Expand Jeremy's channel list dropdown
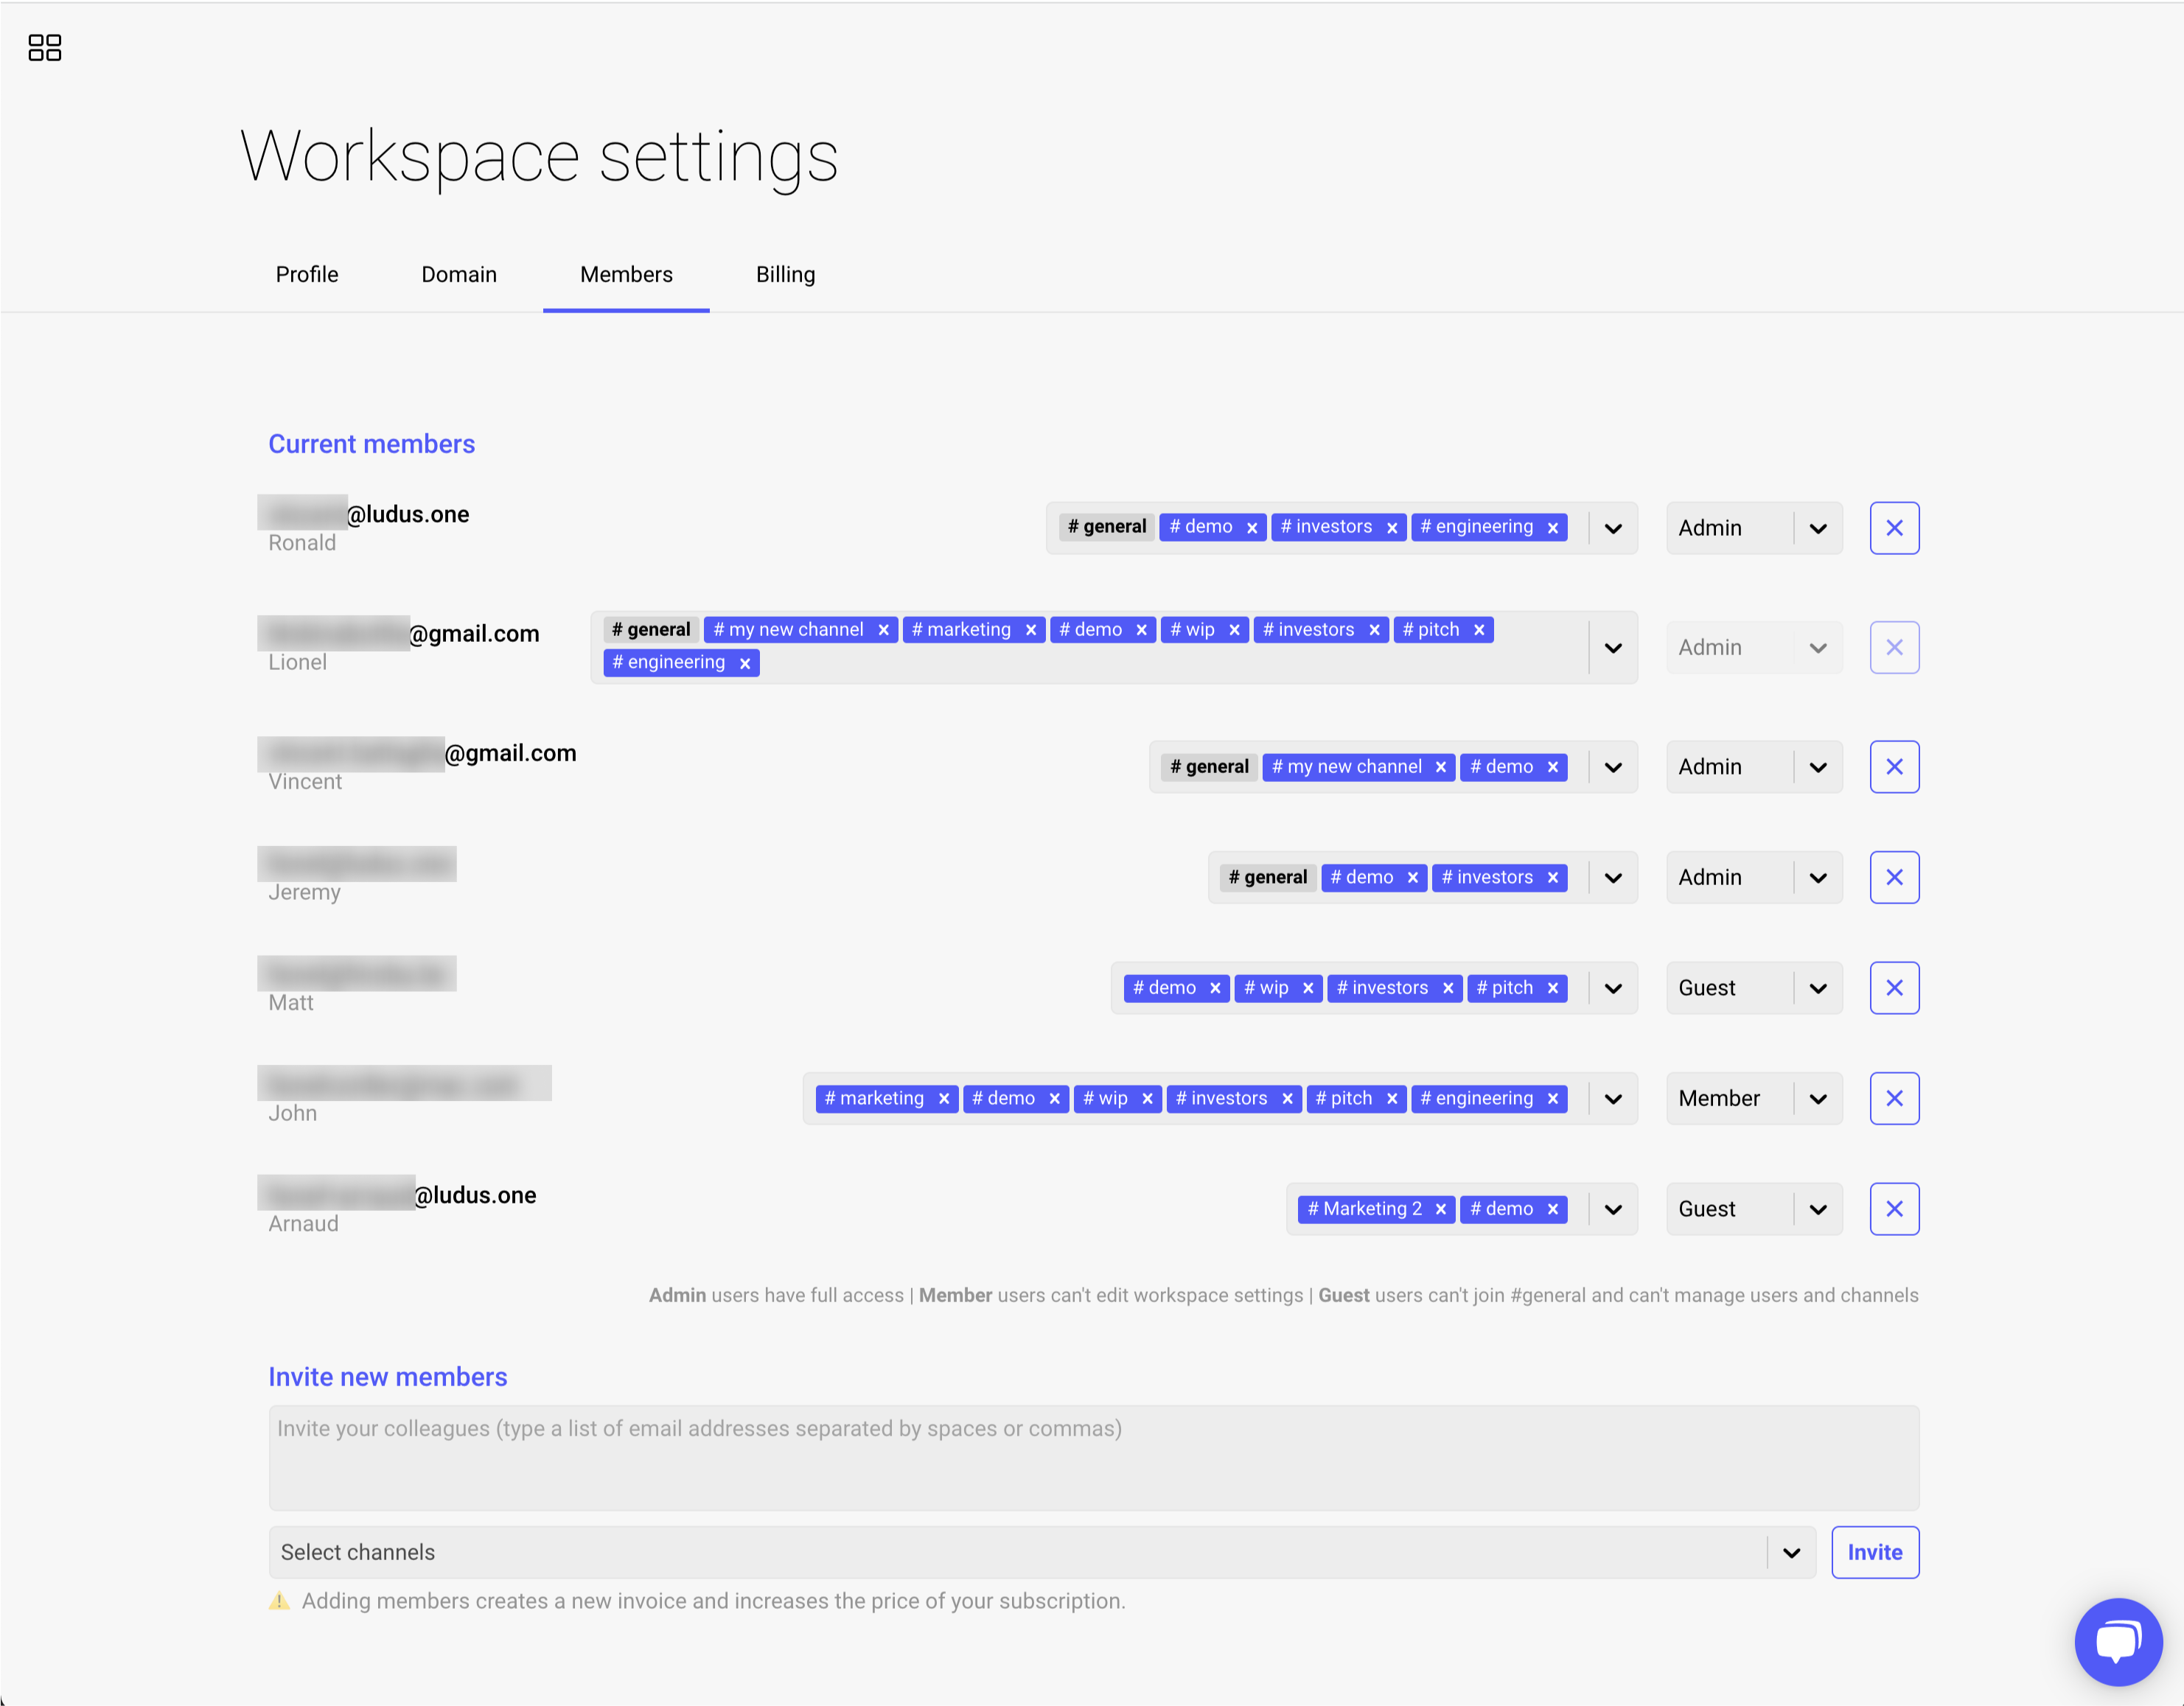The height and width of the screenshot is (1706, 2184). tap(1613, 878)
